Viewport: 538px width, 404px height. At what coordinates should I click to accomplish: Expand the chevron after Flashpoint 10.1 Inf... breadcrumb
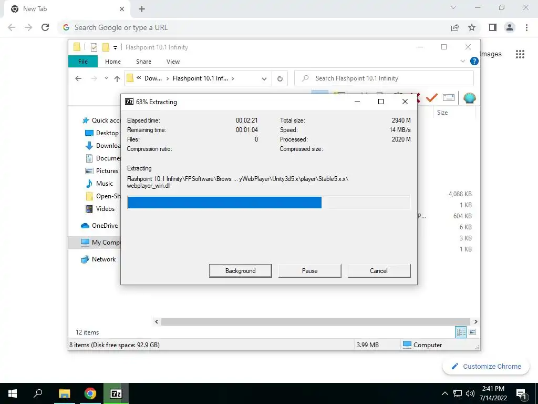[233, 78]
